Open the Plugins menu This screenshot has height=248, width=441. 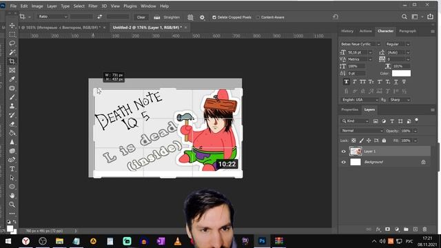click(x=130, y=6)
